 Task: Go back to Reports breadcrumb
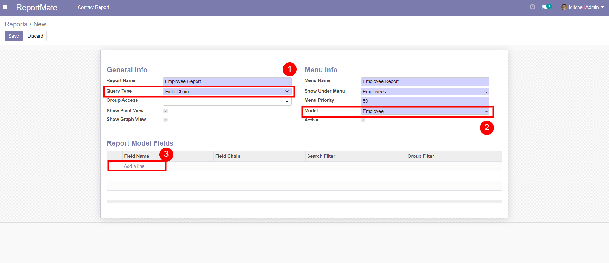click(16, 24)
